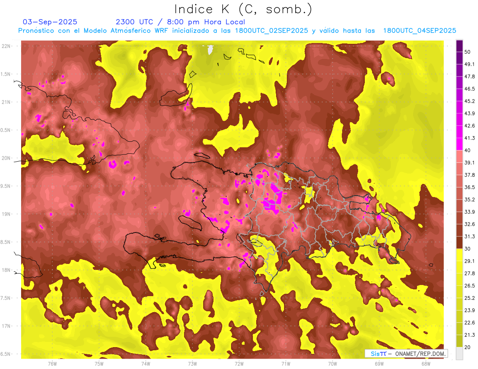This screenshot has height=369, width=478.
Task: Click the colorbar label "31.3"
Action: click(470, 236)
